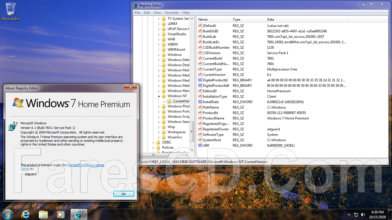392x220 pixels.
Task: Collapse the Windows NT tree node
Action: click(x=159, y=96)
